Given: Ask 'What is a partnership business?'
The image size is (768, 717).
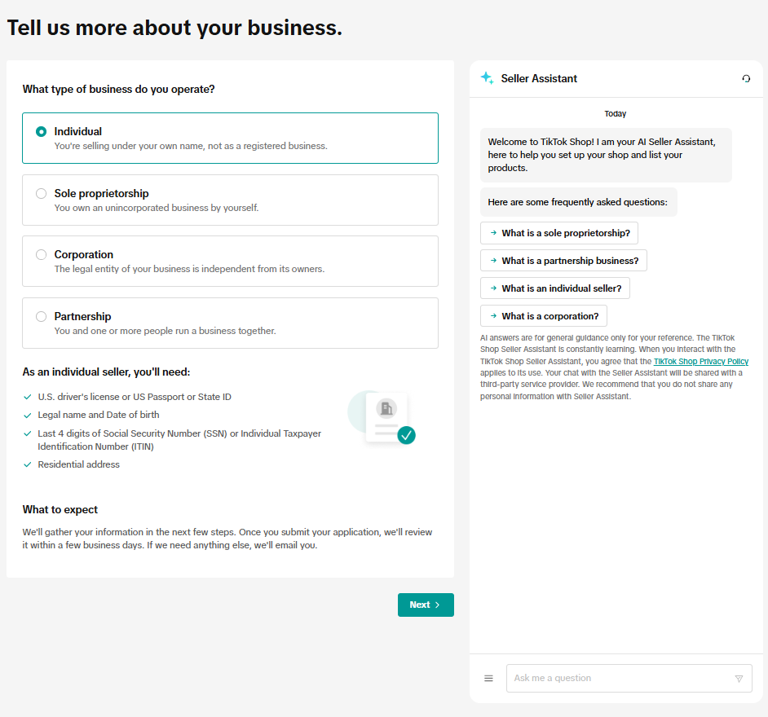Looking at the screenshot, I should (x=563, y=261).
